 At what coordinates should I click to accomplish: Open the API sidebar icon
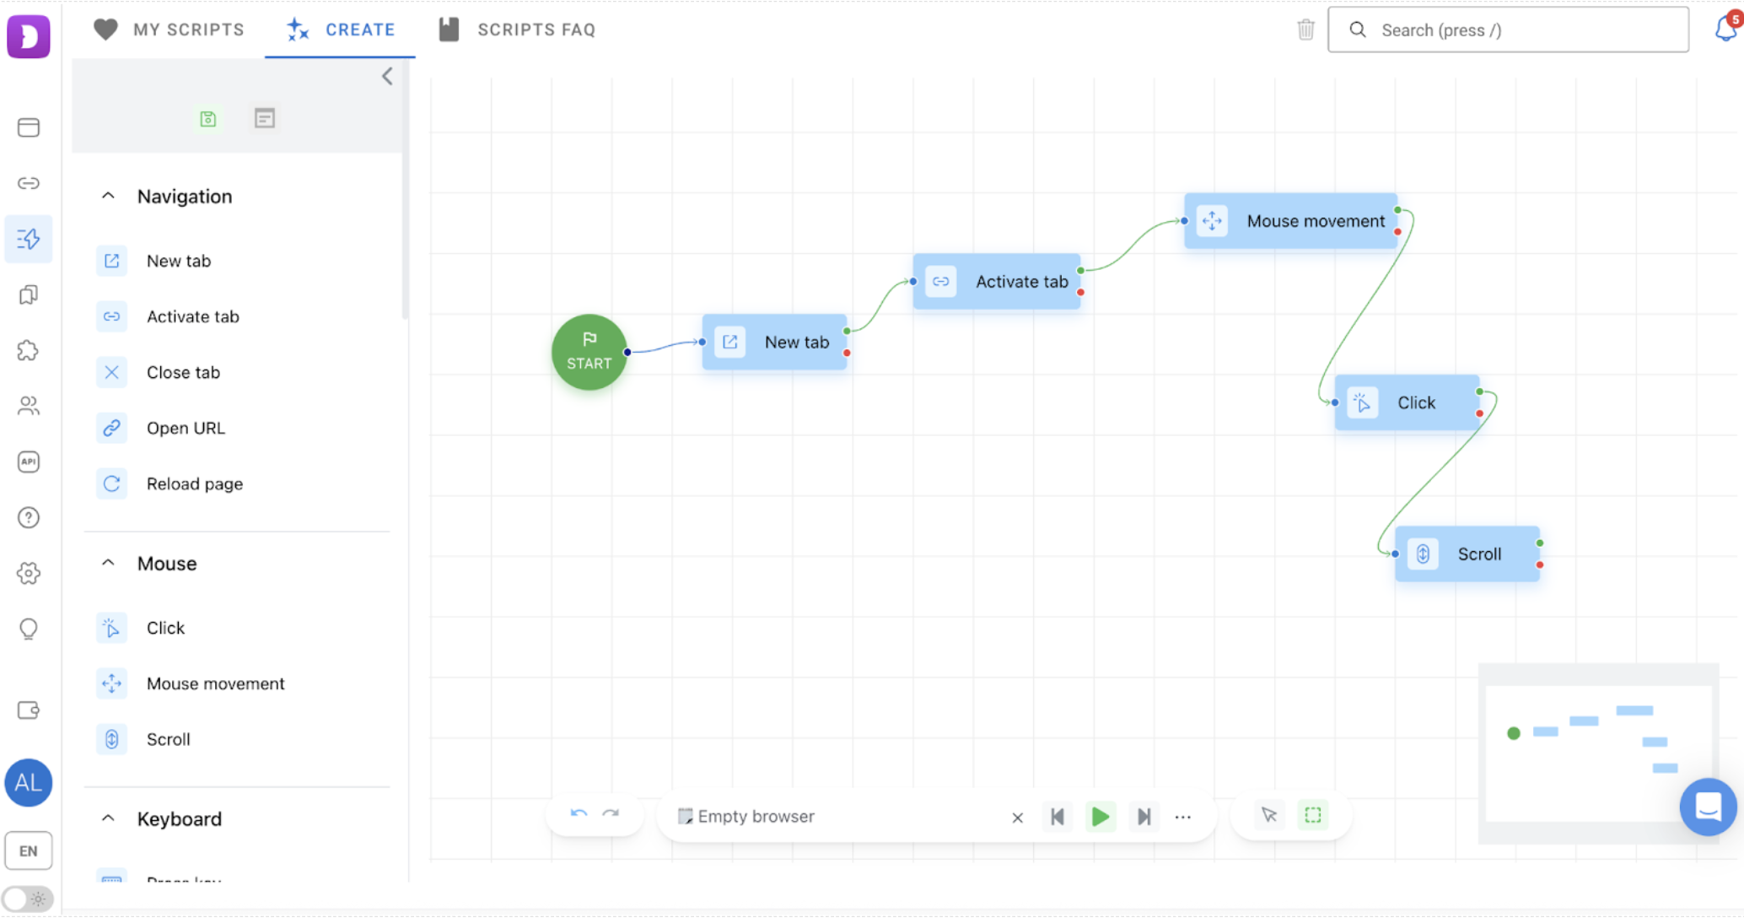click(x=29, y=462)
